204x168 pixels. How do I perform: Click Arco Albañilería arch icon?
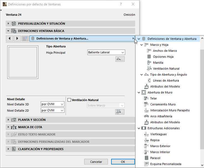pyautogui.click(x=146, y=116)
